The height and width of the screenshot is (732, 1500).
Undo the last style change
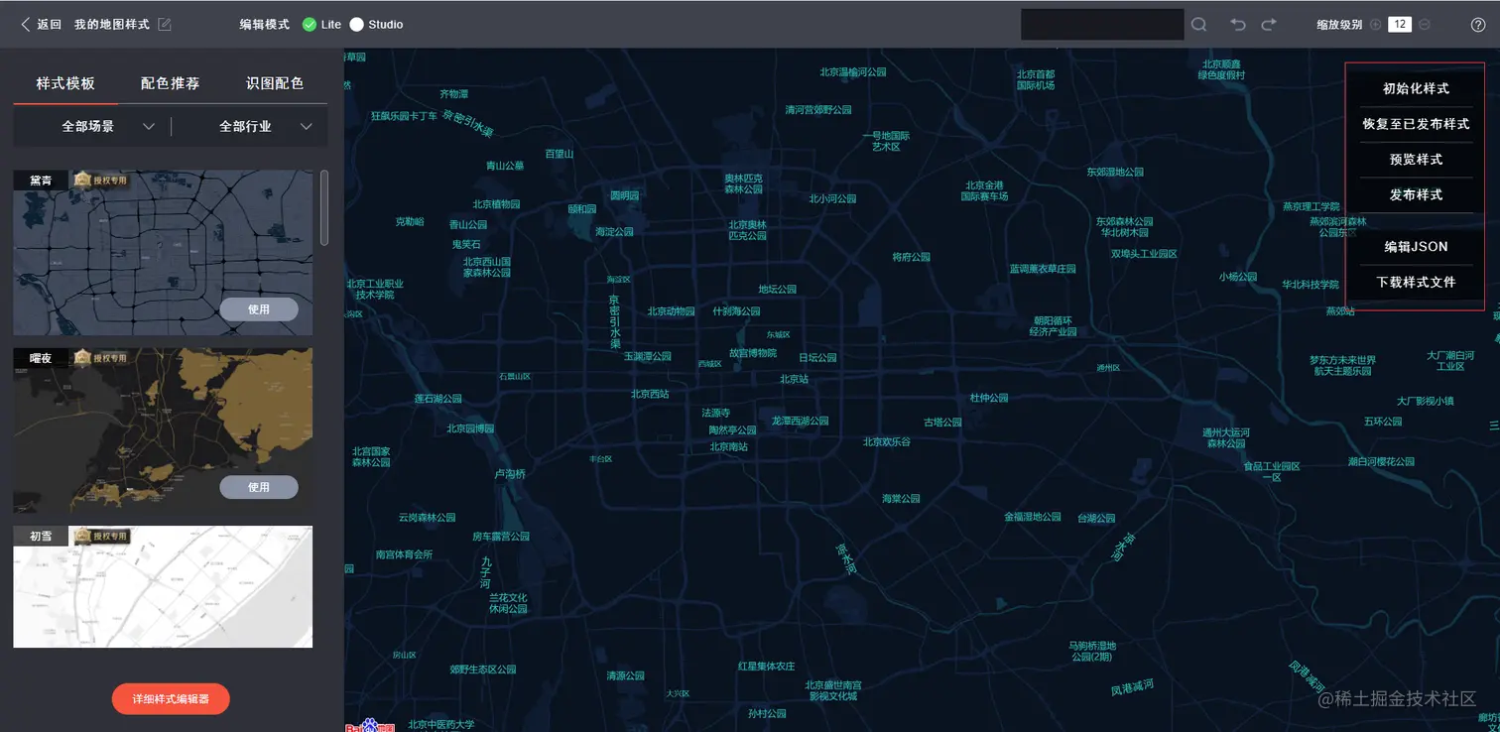coord(1238,25)
